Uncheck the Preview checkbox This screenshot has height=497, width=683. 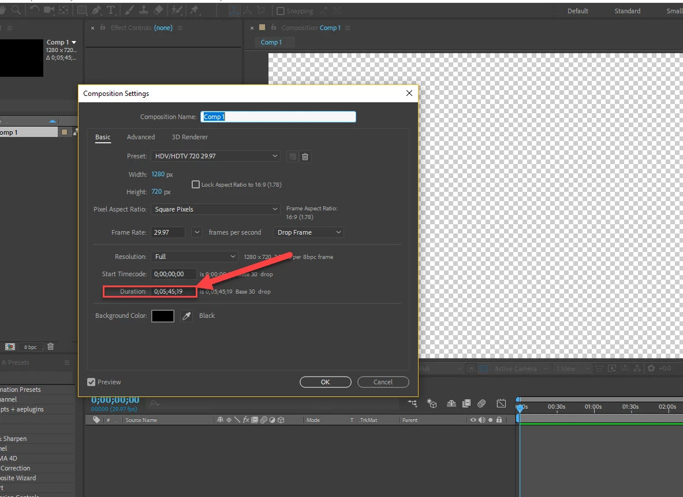pyautogui.click(x=91, y=382)
